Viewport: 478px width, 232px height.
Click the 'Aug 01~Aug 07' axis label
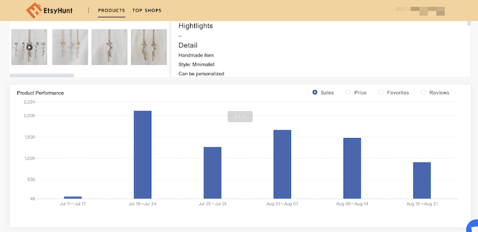click(282, 204)
